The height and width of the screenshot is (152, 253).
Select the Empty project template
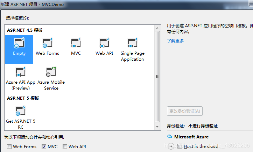tap(19, 50)
